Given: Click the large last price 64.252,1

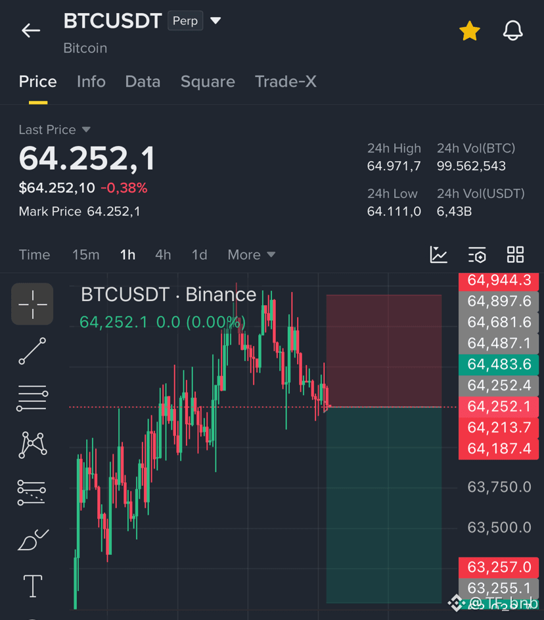Looking at the screenshot, I should [87, 158].
